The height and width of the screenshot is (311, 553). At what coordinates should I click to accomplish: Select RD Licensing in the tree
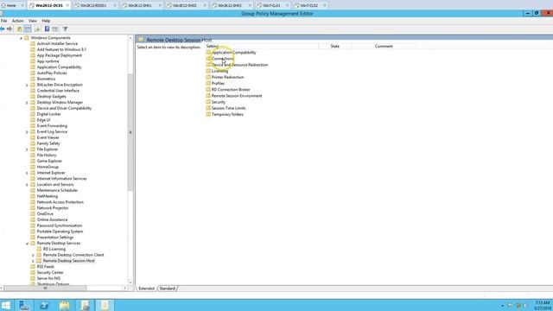54,250
